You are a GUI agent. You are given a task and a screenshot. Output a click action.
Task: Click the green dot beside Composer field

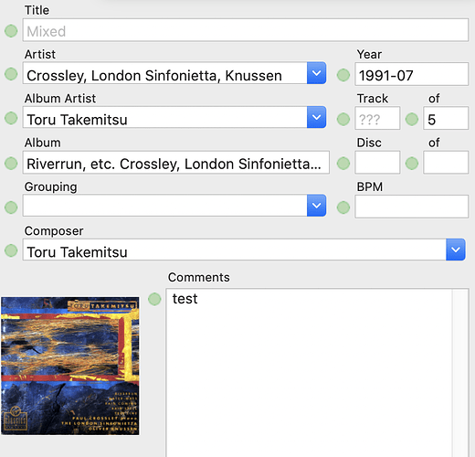click(x=11, y=250)
